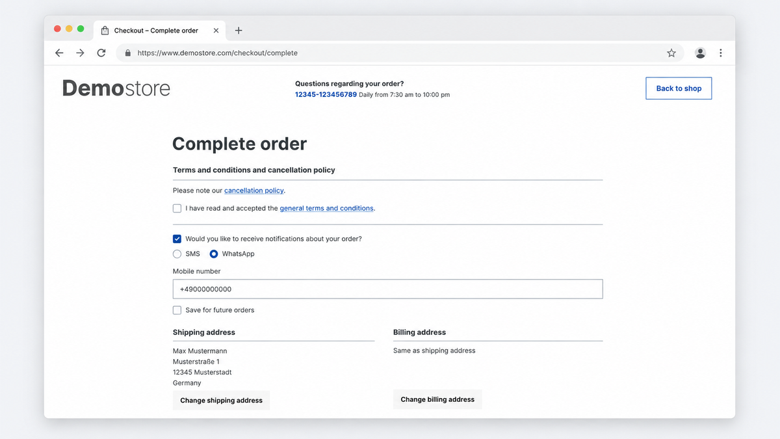Click the padlock icon in address bar

(x=127, y=53)
